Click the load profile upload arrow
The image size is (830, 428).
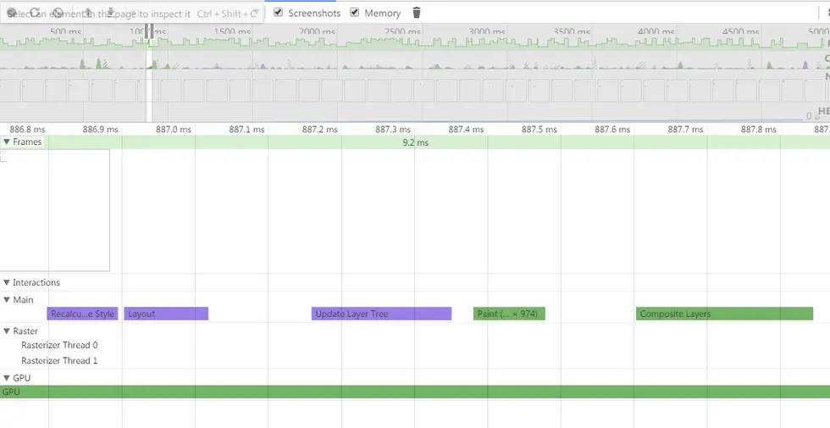(x=88, y=12)
